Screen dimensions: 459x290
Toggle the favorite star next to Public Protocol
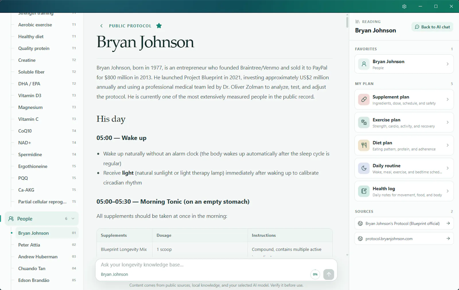[159, 26]
